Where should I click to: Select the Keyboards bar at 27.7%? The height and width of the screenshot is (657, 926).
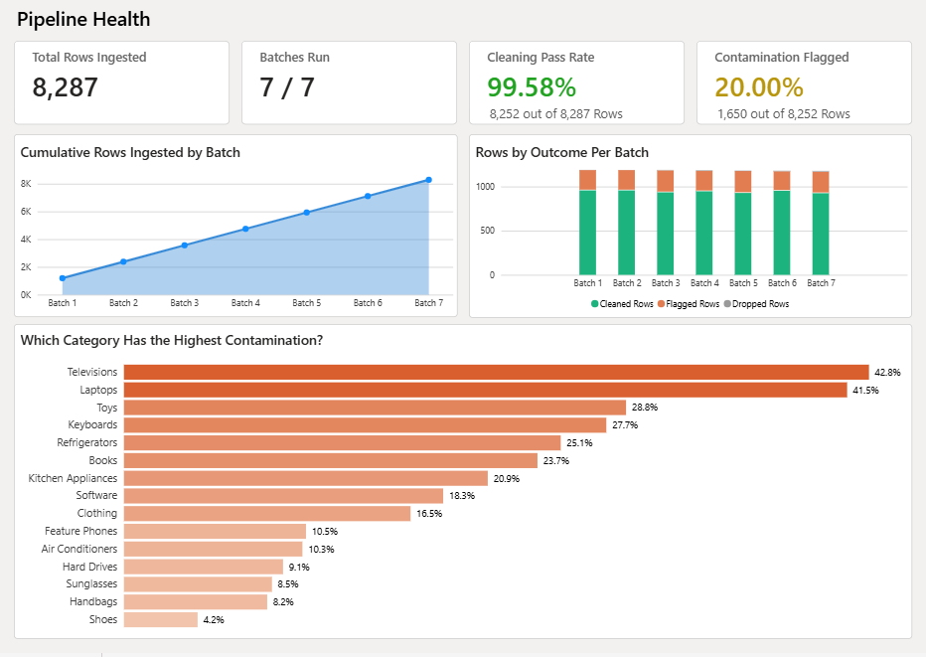pos(365,424)
